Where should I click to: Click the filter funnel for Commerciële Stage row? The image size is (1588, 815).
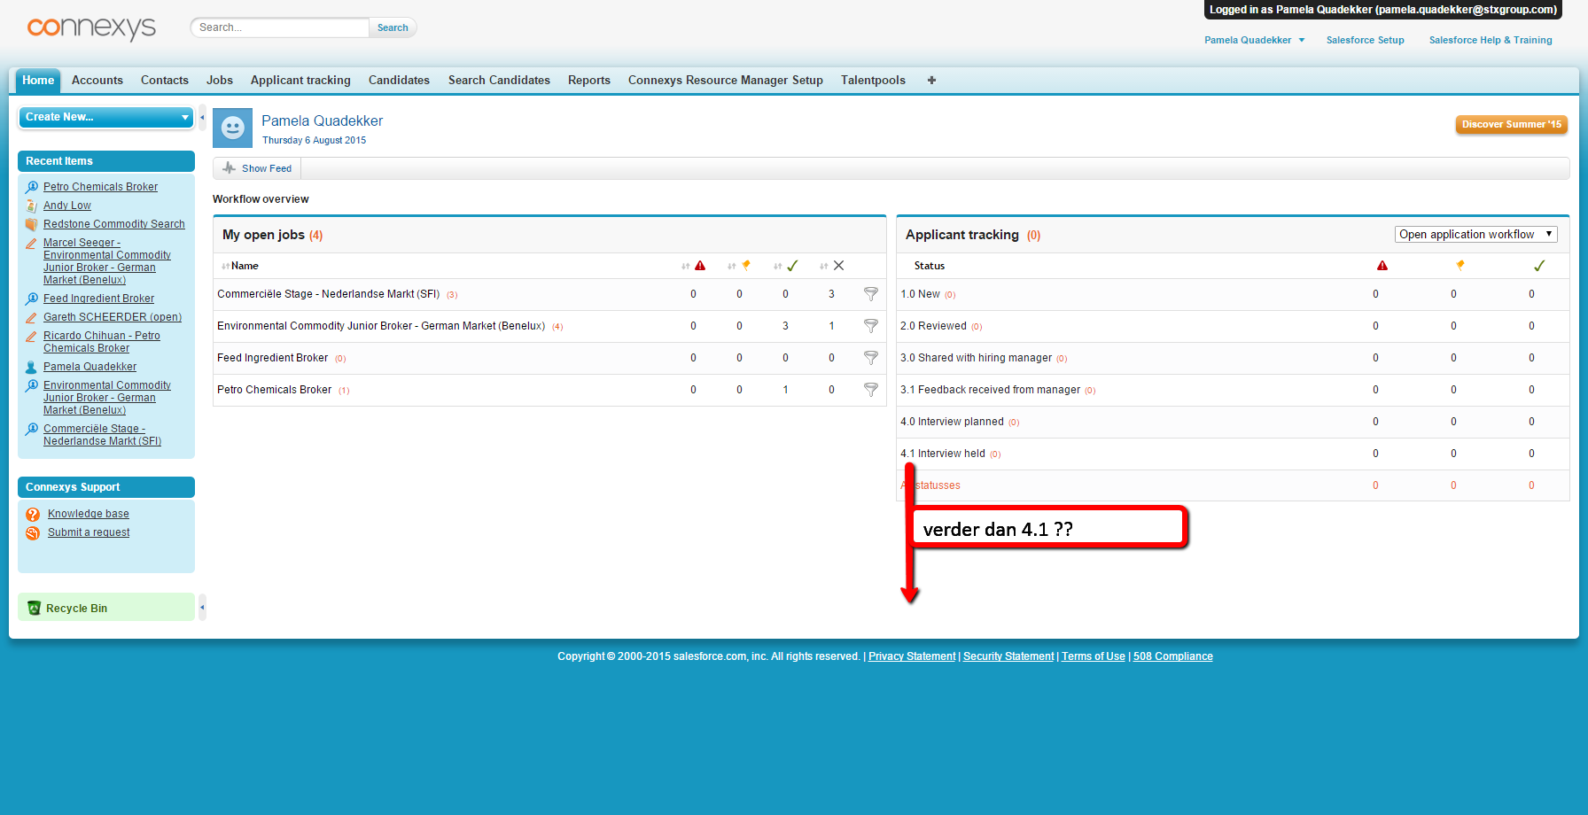871,294
